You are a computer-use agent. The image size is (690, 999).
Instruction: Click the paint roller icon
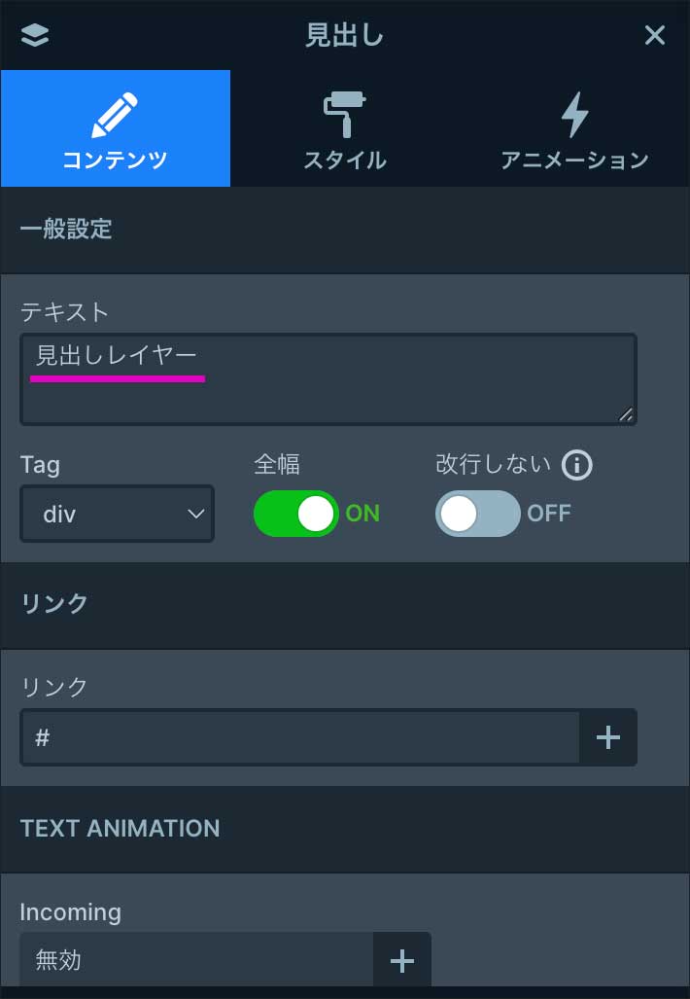[x=344, y=116]
